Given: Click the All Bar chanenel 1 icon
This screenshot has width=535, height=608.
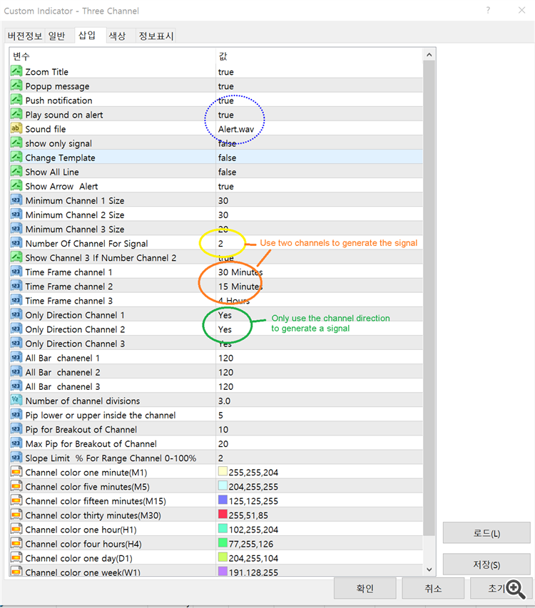Looking at the screenshot, I should pyautogui.click(x=16, y=358).
